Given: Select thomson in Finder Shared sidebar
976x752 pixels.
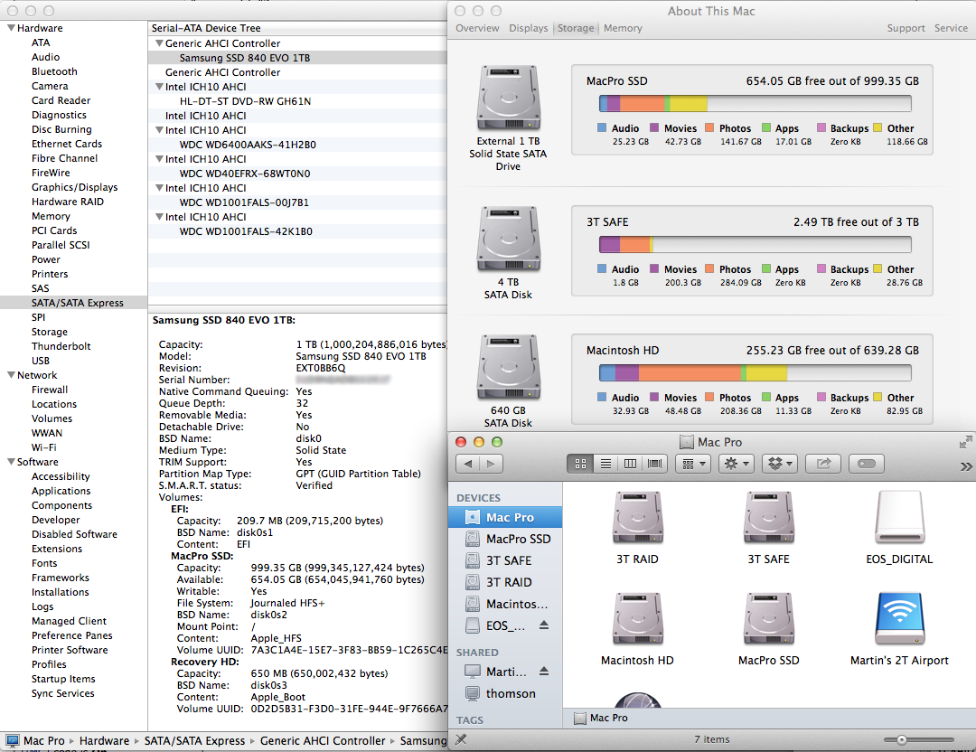Looking at the screenshot, I should tap(505, 693).
